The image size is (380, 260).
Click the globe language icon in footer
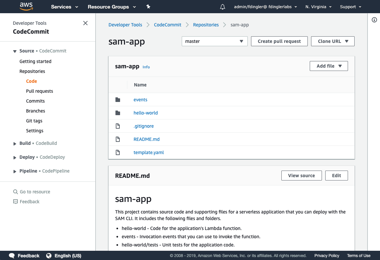pyautogui.click(x=49, y=256)
